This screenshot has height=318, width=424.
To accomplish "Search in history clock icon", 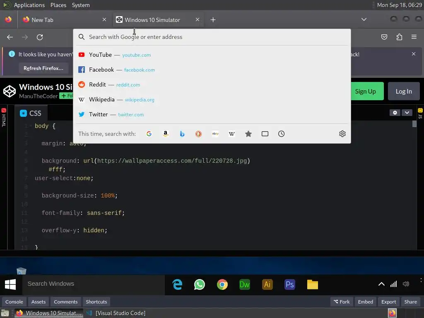I will [x=281, y=134].
